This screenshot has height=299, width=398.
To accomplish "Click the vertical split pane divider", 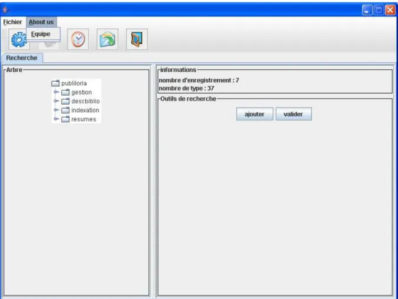I will tap(153, 181).
